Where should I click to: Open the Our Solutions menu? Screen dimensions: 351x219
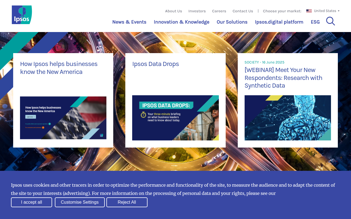[x=232, y=22]
